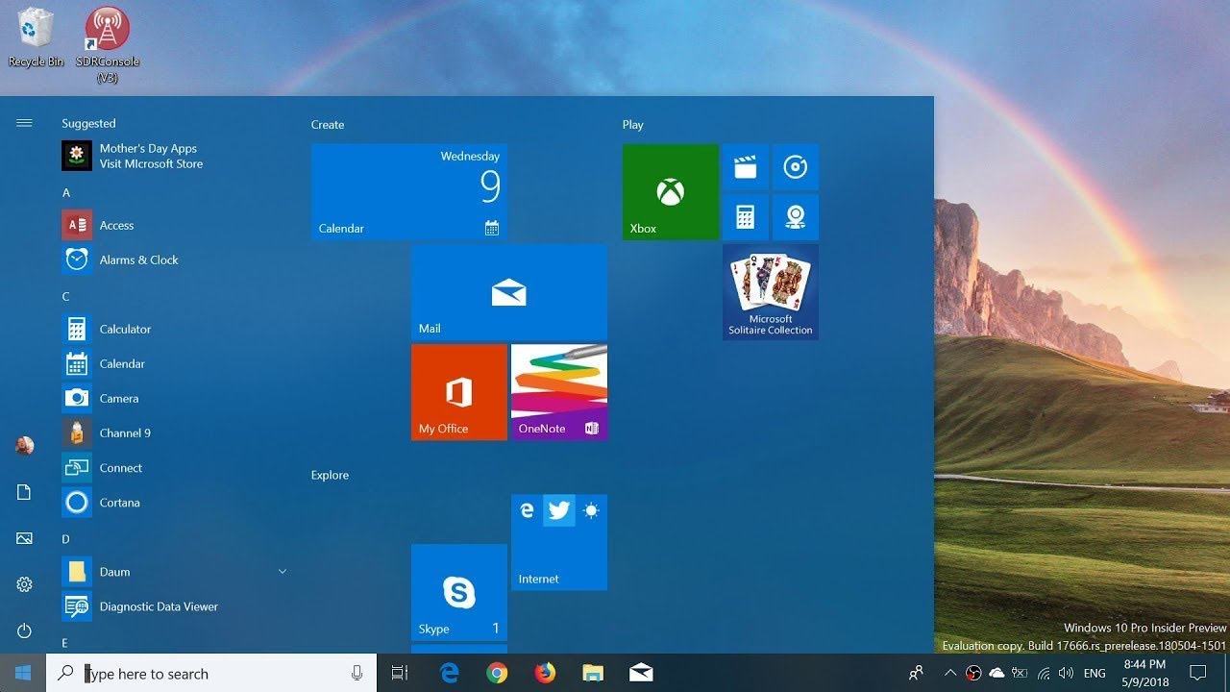This screenshot has width=1230, height=692.
Task: Open the Internet folder tile
Action: click(x=559, y=542)
